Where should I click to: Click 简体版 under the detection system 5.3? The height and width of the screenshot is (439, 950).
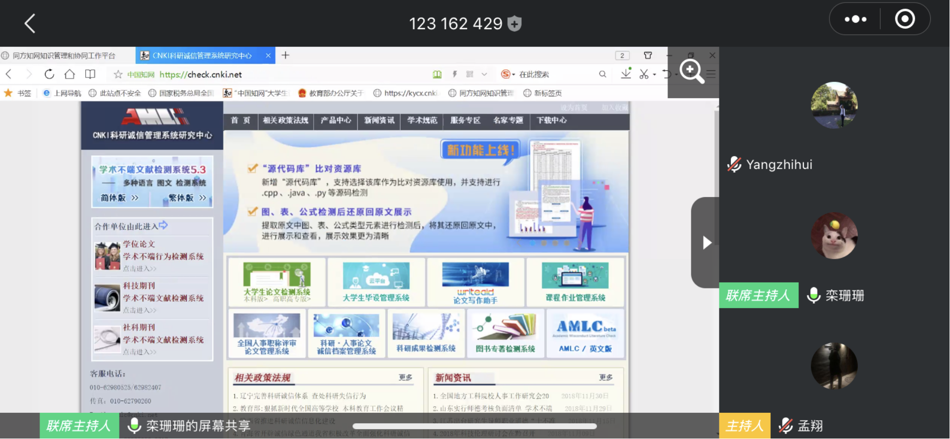(119, 198)
